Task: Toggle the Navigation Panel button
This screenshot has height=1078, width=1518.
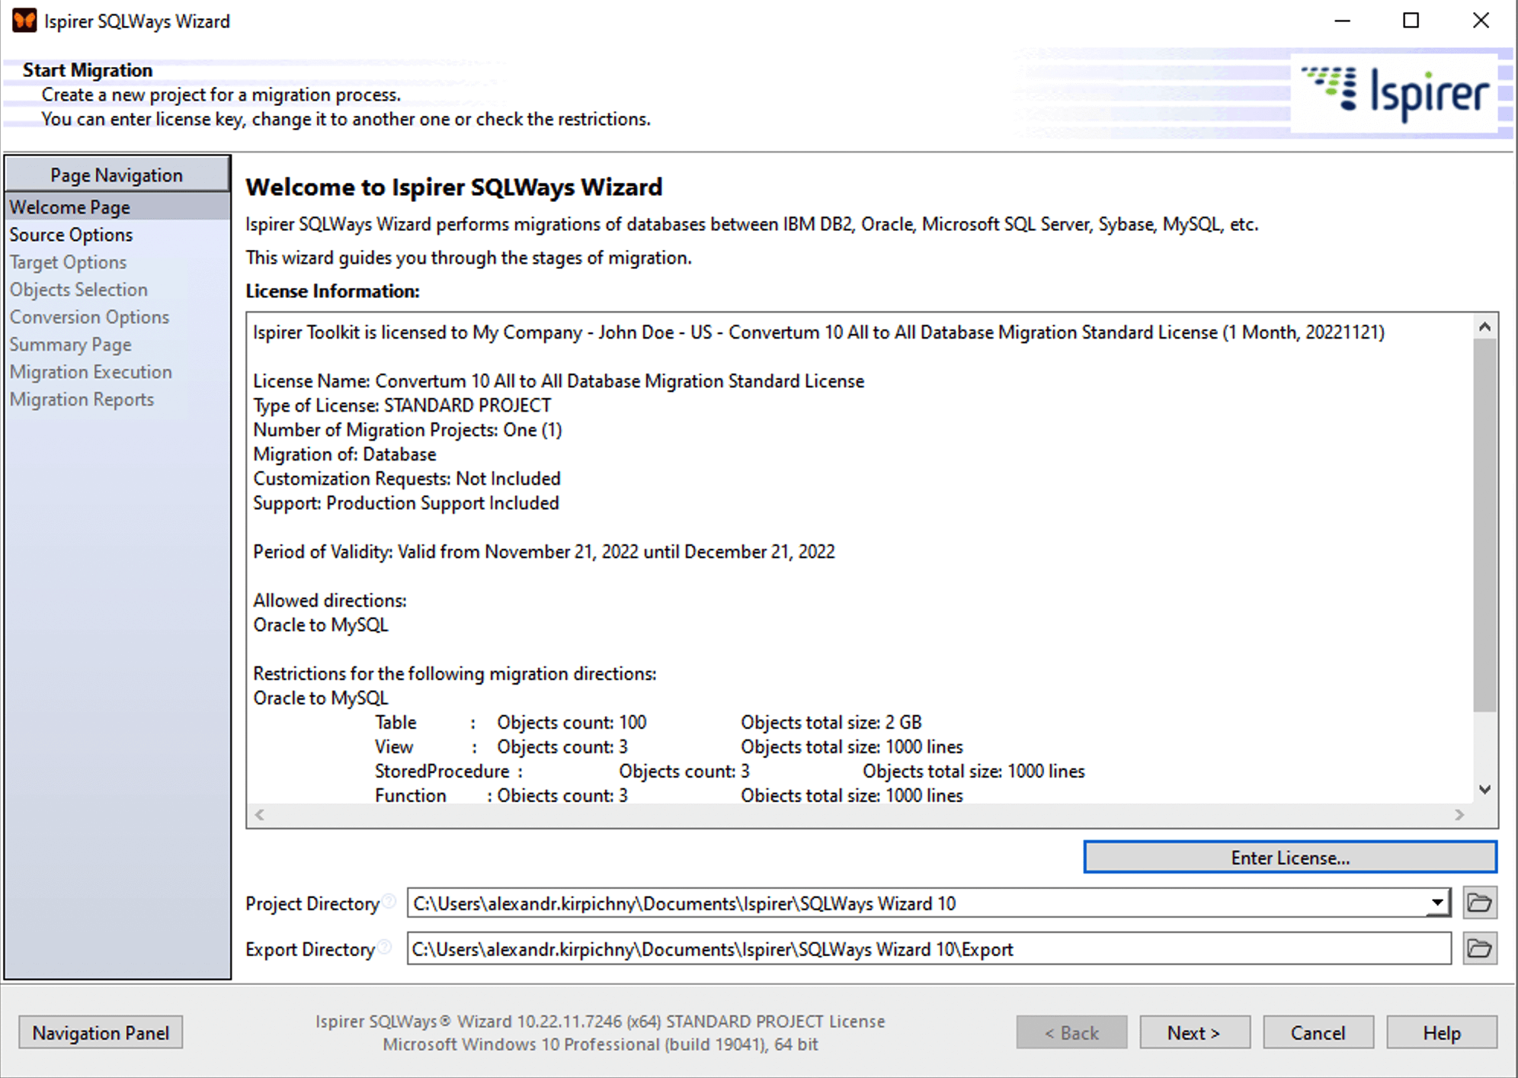Action: (x=101, y=1033)
